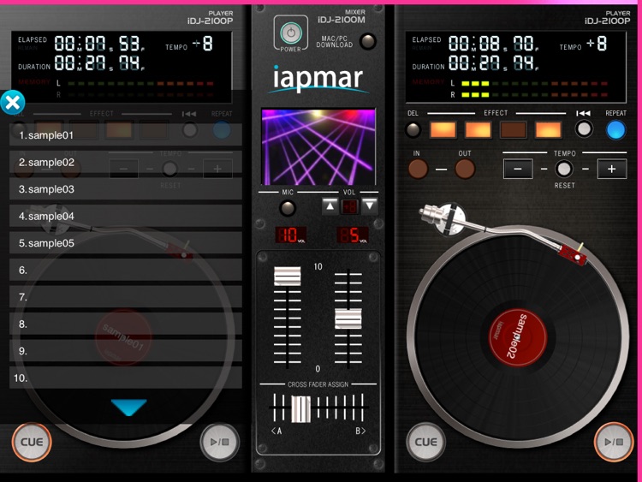This screenshot has height=482, width=642.
Task: Pick 4.sample04 from the list
Action: pyautogui.click(x=125, y=217)
